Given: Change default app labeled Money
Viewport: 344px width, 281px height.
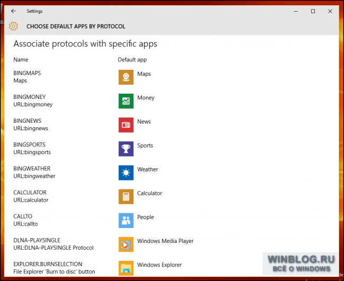Looking at the screenshot, I should tap(146, 98).
